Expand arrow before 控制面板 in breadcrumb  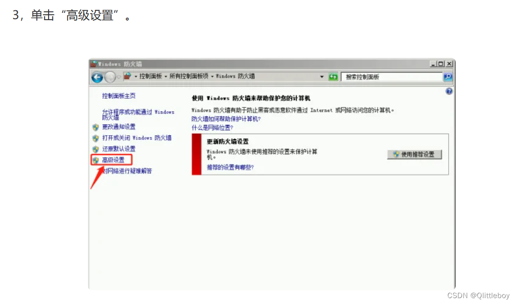(135, 77)
